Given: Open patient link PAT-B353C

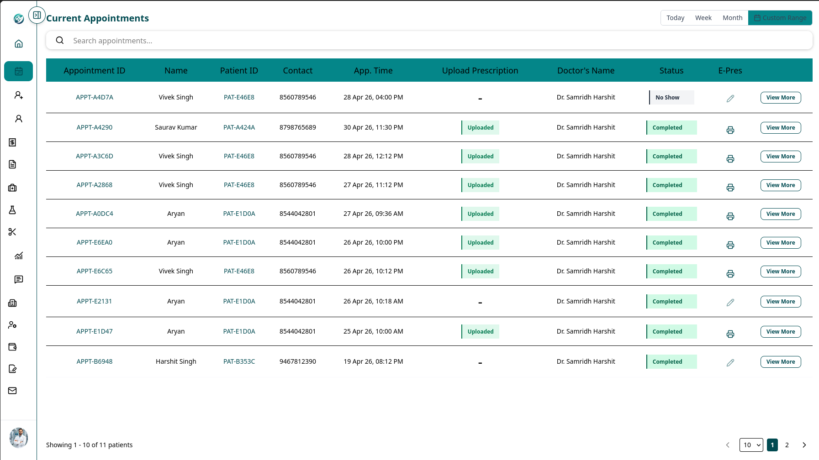Looking at the screenshot, I should [239, 361].
